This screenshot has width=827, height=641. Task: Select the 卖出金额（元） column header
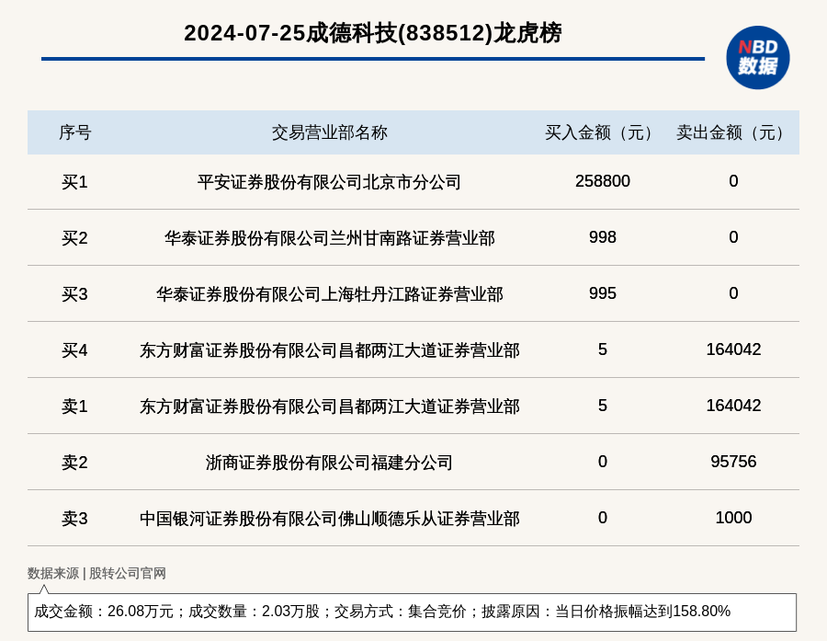point(733,132)
